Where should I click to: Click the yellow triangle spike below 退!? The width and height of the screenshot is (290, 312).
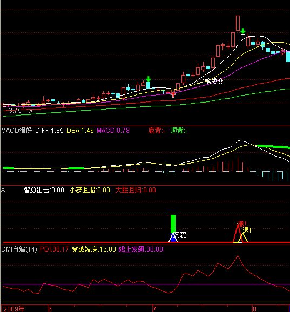(243, 238)
